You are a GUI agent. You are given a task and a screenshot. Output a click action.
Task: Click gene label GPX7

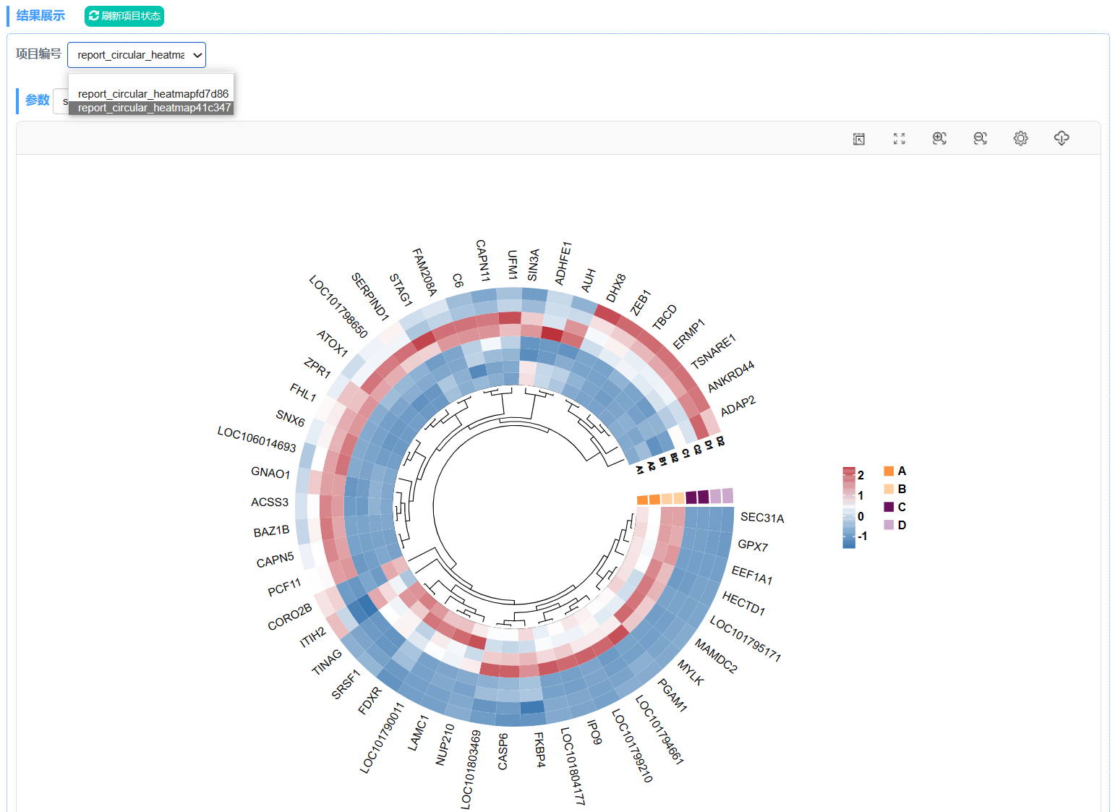pyautogui.click(x=753, y=546)
